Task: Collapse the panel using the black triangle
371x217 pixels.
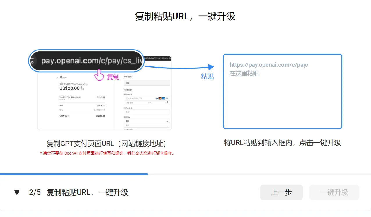Action: point(17,192)
